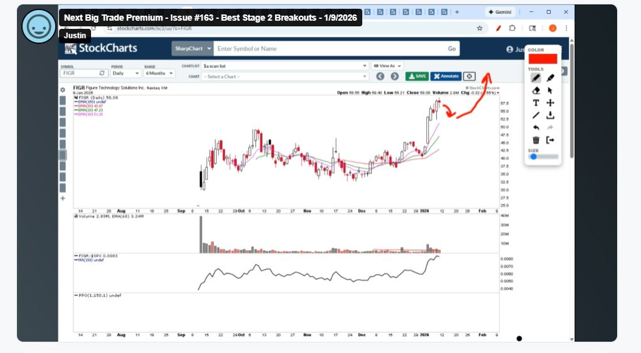Click the Justin name label

(75, 36)
